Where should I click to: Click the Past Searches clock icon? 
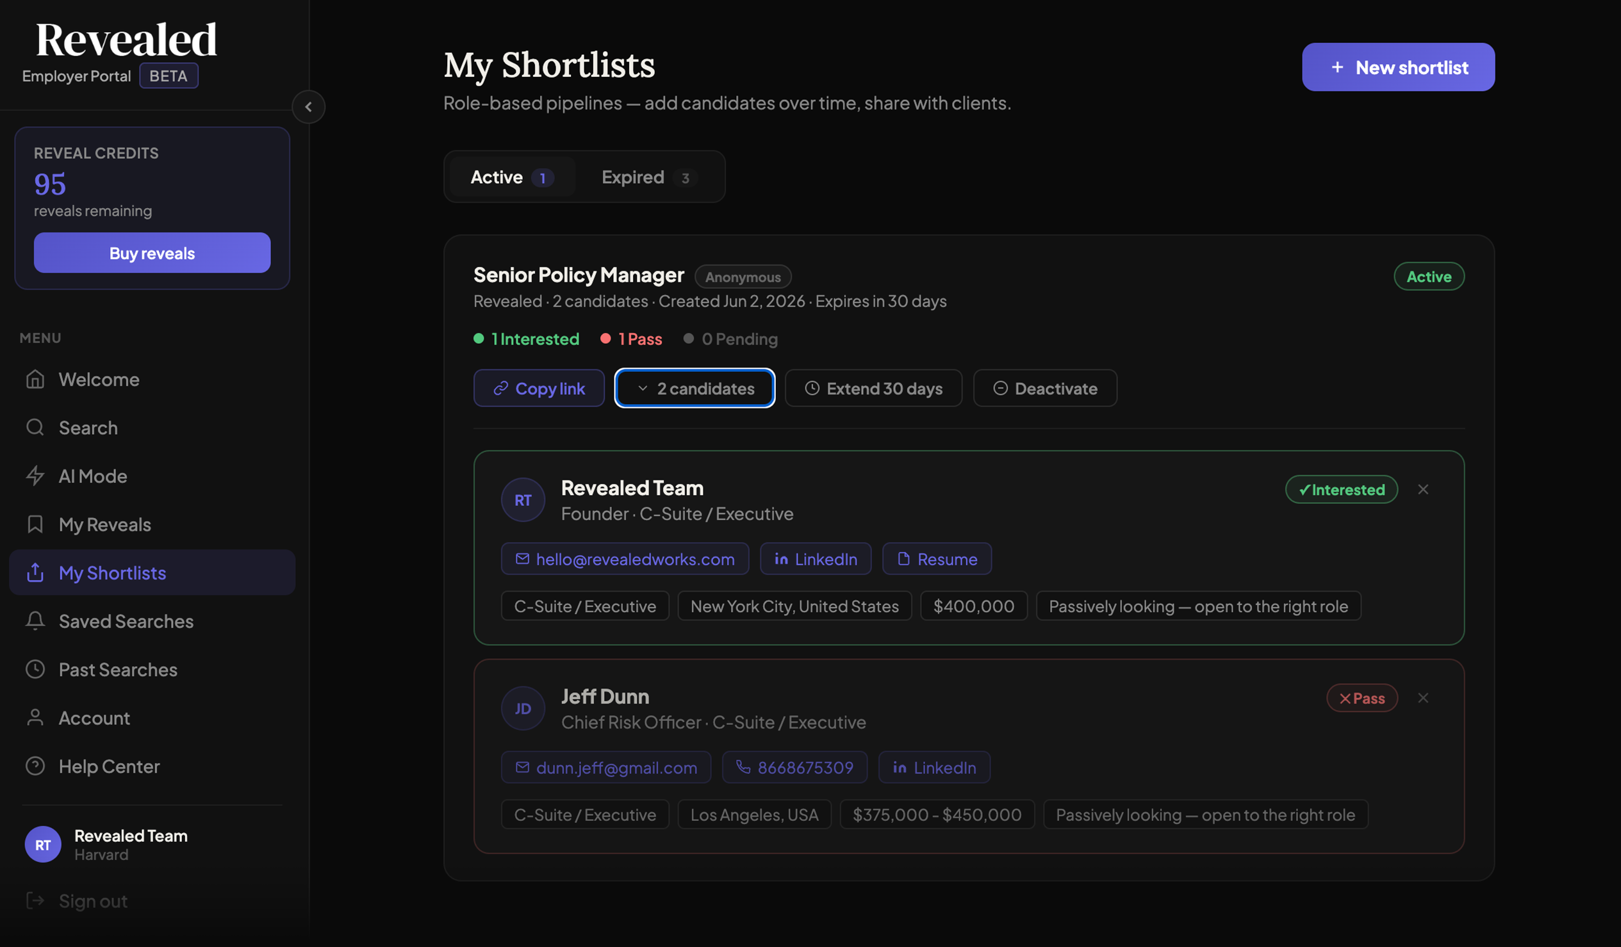coord(35,669)
